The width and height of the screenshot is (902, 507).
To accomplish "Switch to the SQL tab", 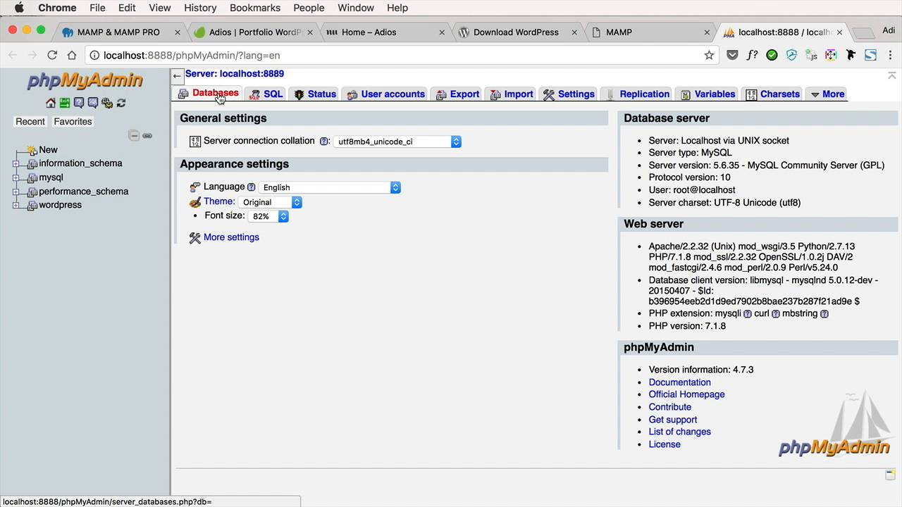I will click(266, 94).
